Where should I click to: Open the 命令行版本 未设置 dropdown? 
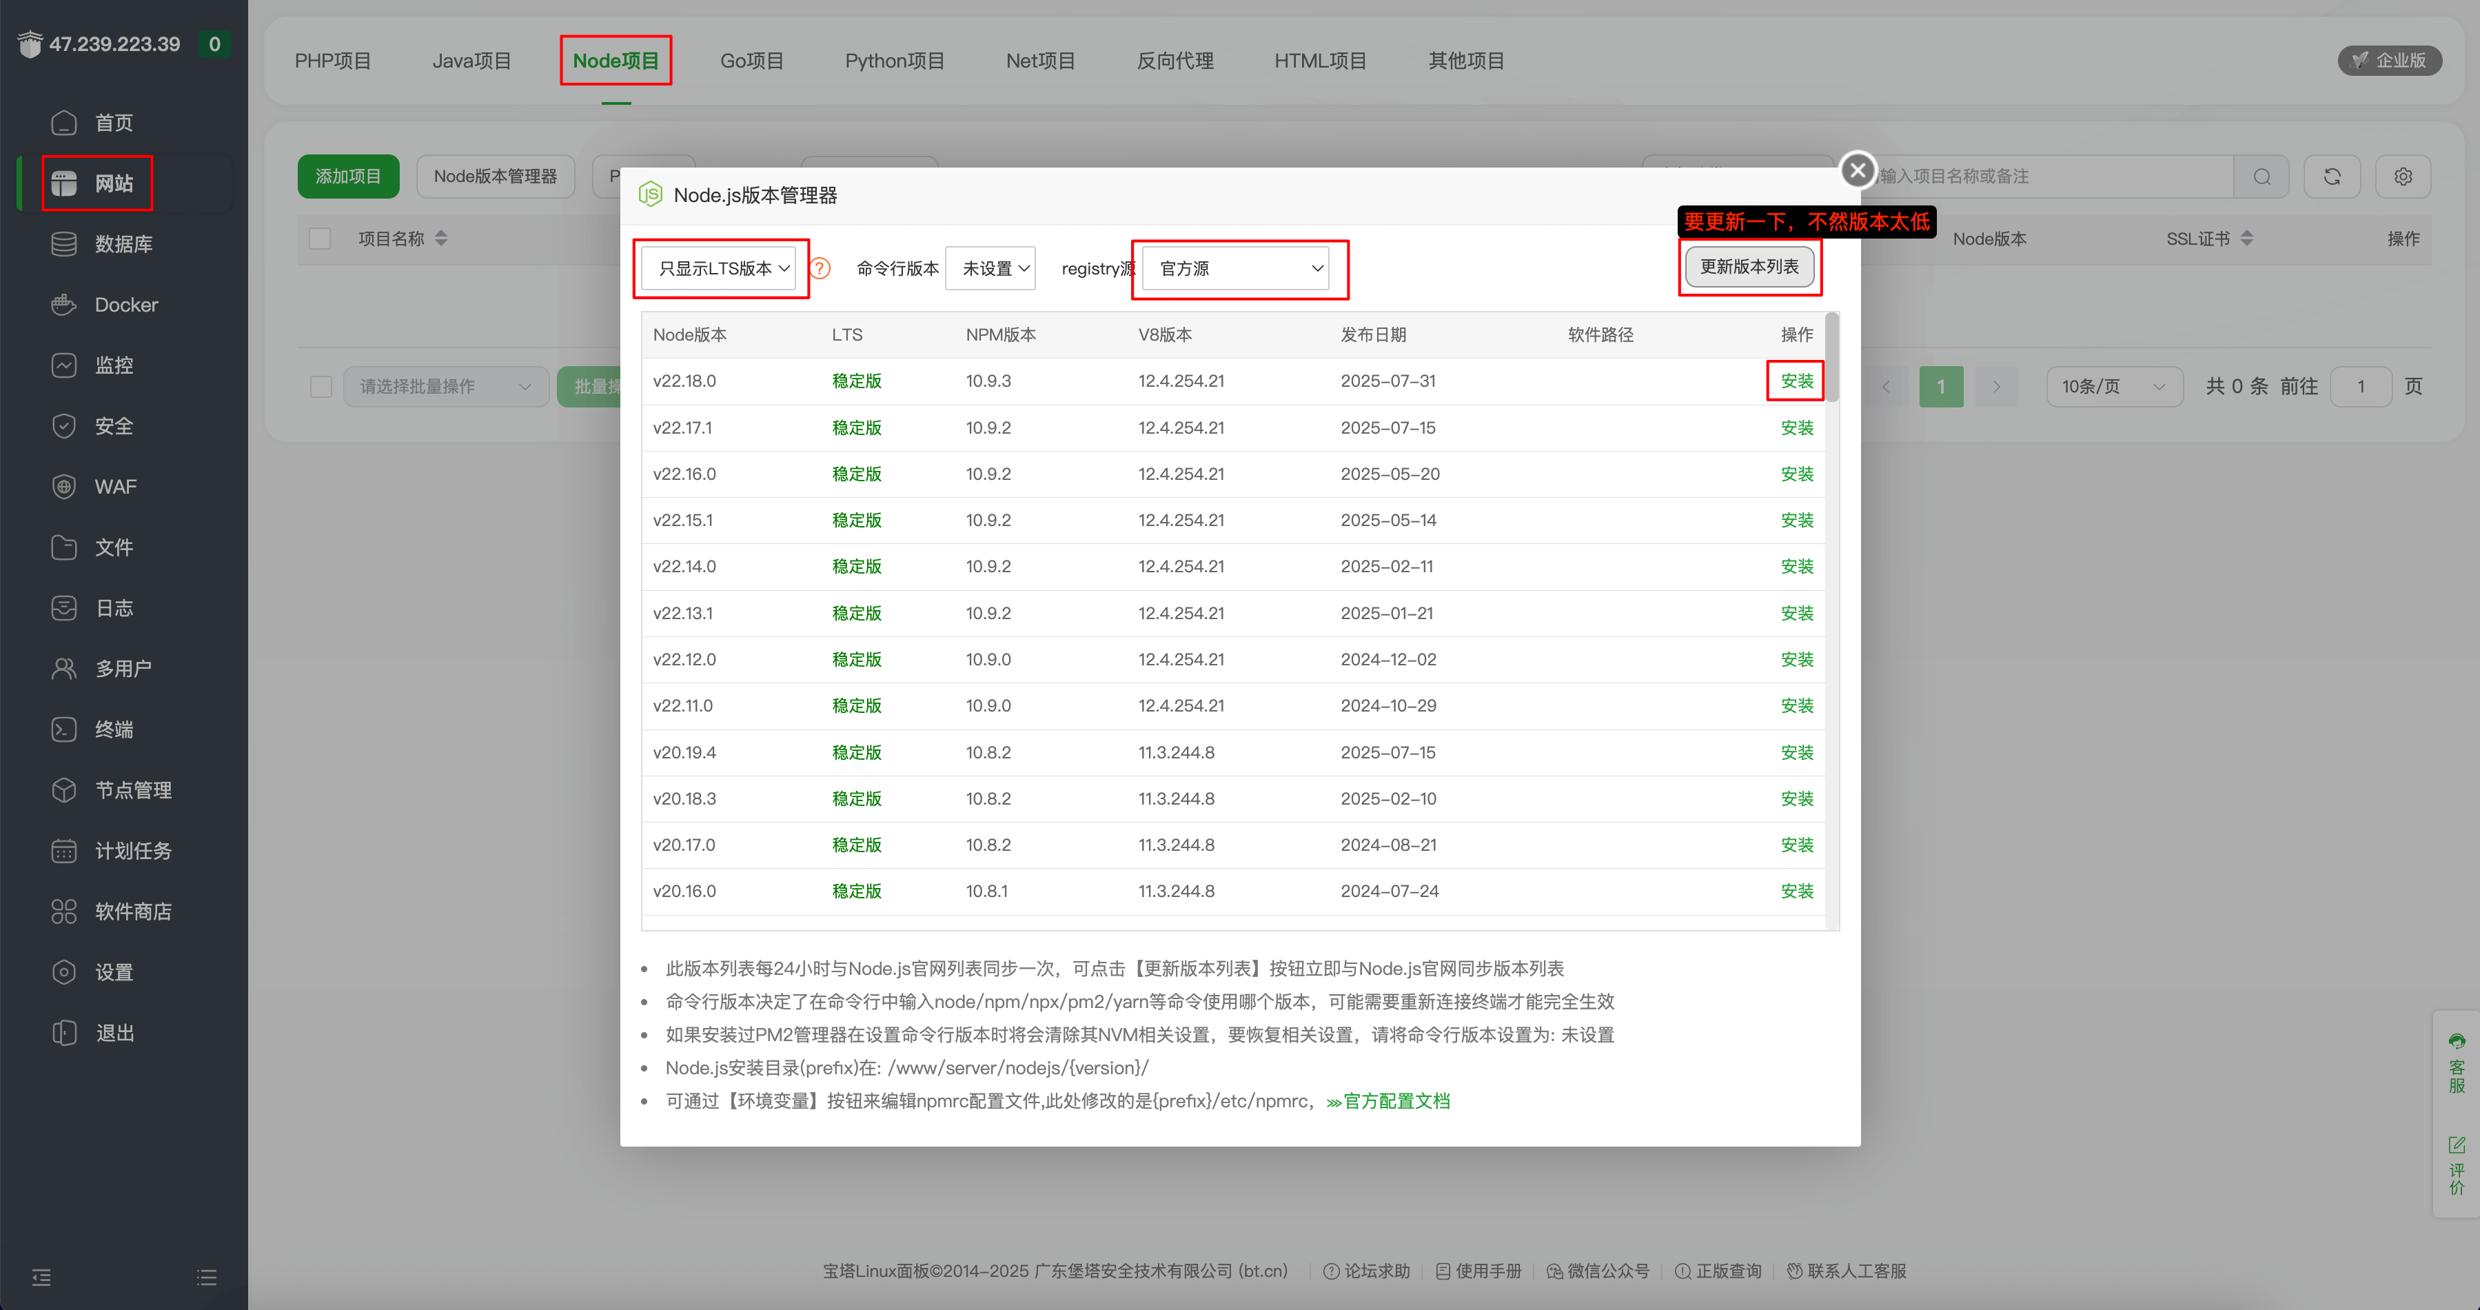tap(992, 269)
